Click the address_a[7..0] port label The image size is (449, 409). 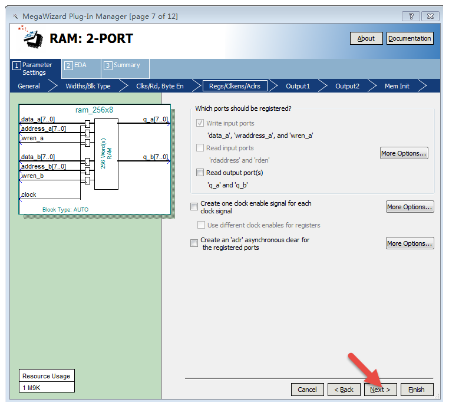tap(43, 128)
